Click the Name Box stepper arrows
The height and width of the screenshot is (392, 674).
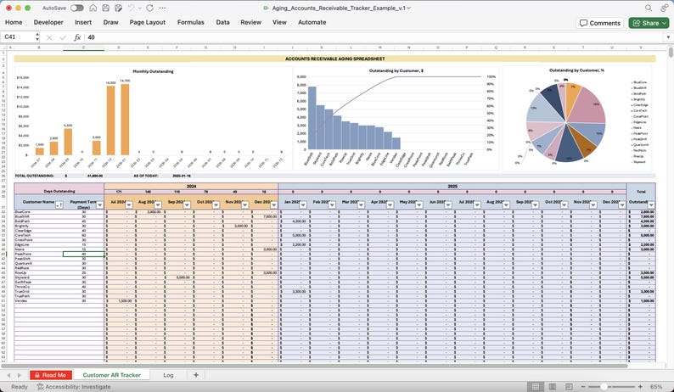coord(37,37)
